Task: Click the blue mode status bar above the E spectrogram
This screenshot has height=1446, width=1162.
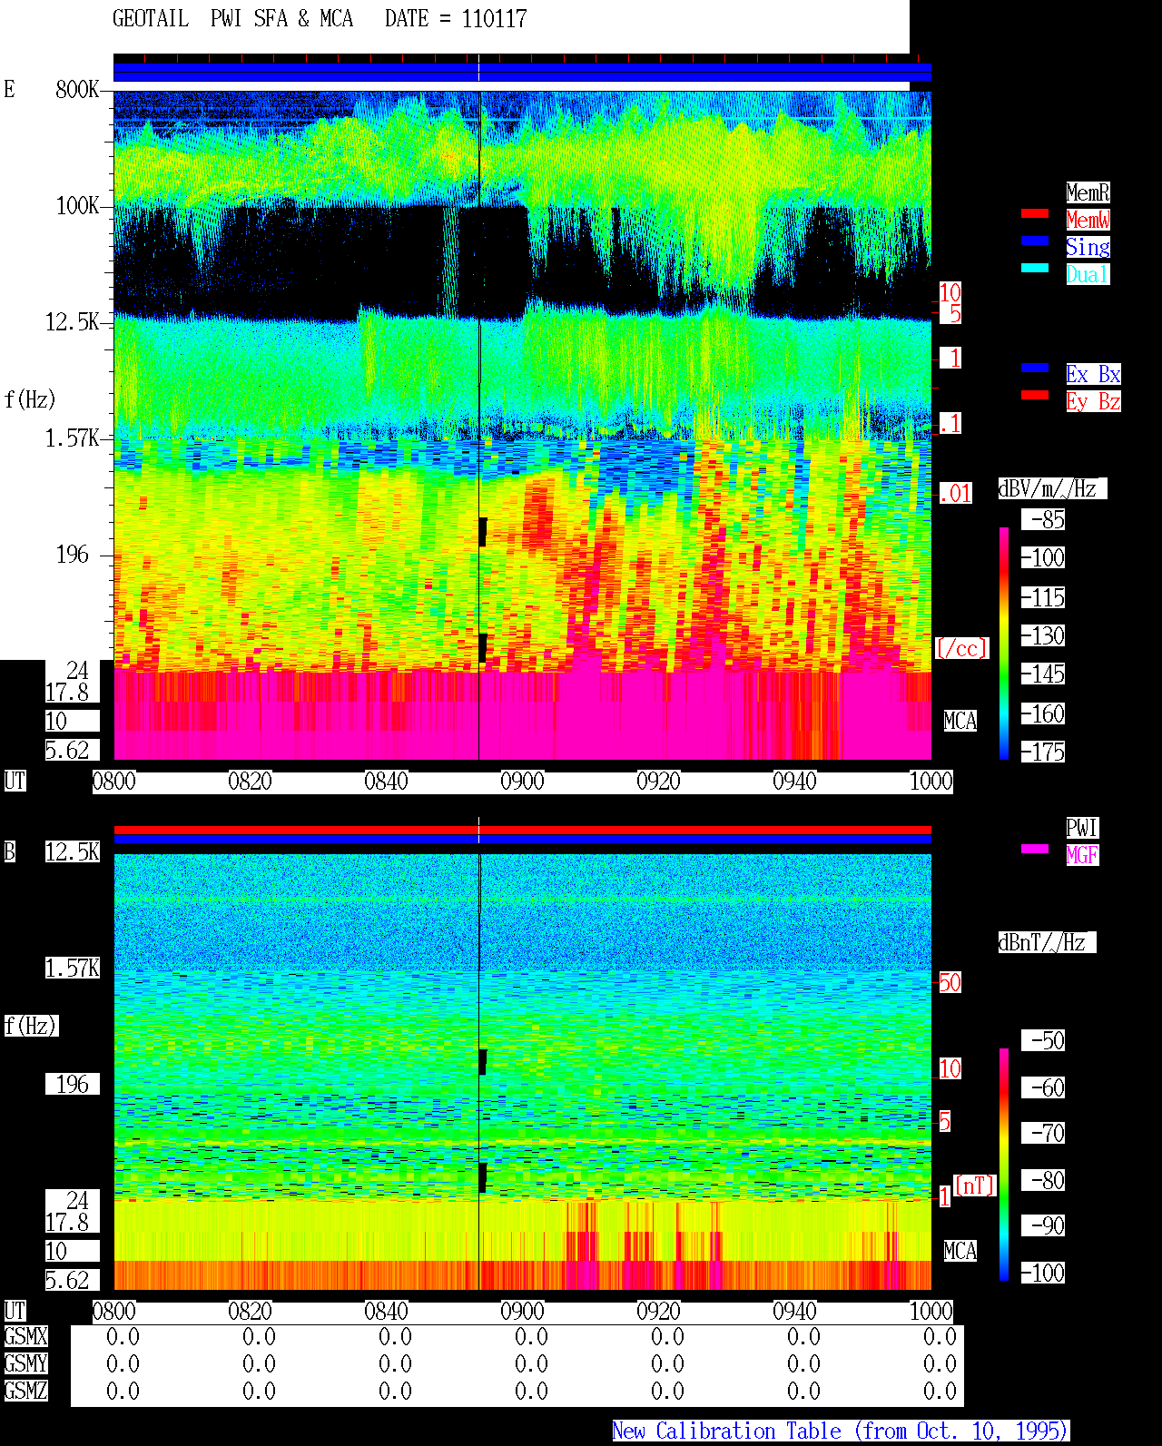Action: (x=522, y=72)
